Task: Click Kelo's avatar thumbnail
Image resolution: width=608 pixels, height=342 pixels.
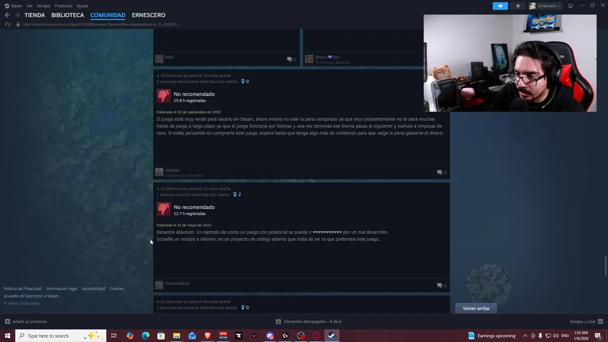Action: [159, 59]
